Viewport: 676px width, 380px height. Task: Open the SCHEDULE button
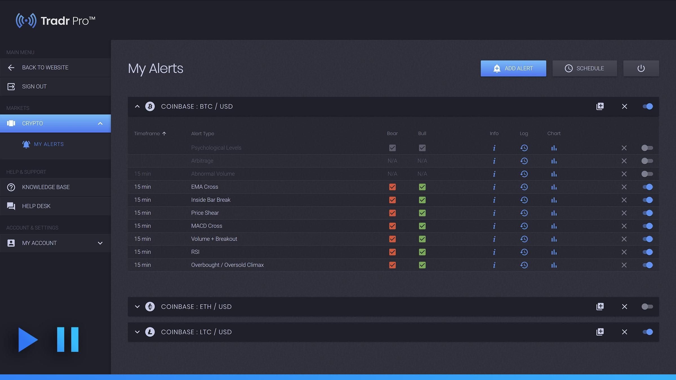coord(584,68)
